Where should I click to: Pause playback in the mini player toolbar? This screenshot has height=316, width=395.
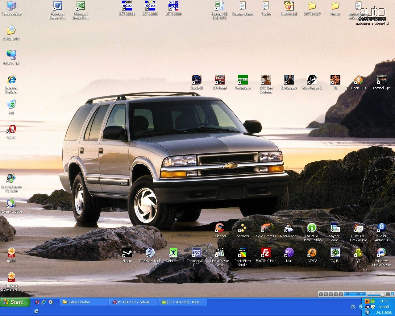coord(326,294)
